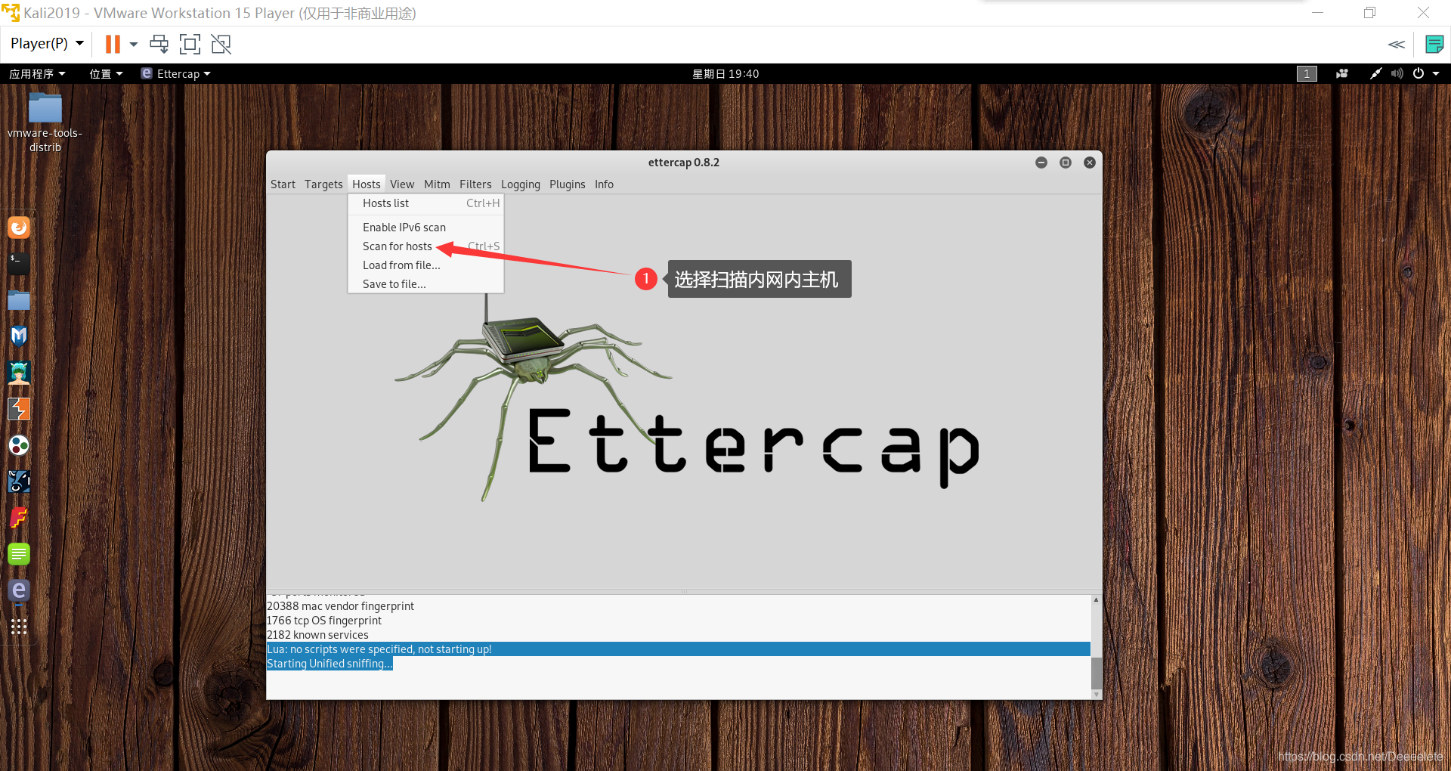Viewport: 1451px width, 771px height.
Task: Launch Metasploit from the dock
Action: (19, 336)
